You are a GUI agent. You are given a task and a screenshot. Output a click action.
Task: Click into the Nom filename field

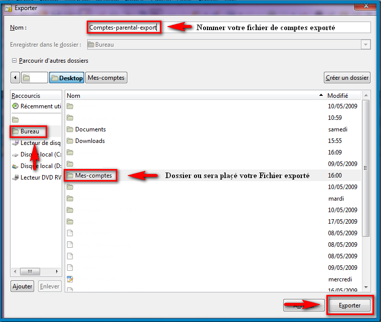[x=123, y=28]
